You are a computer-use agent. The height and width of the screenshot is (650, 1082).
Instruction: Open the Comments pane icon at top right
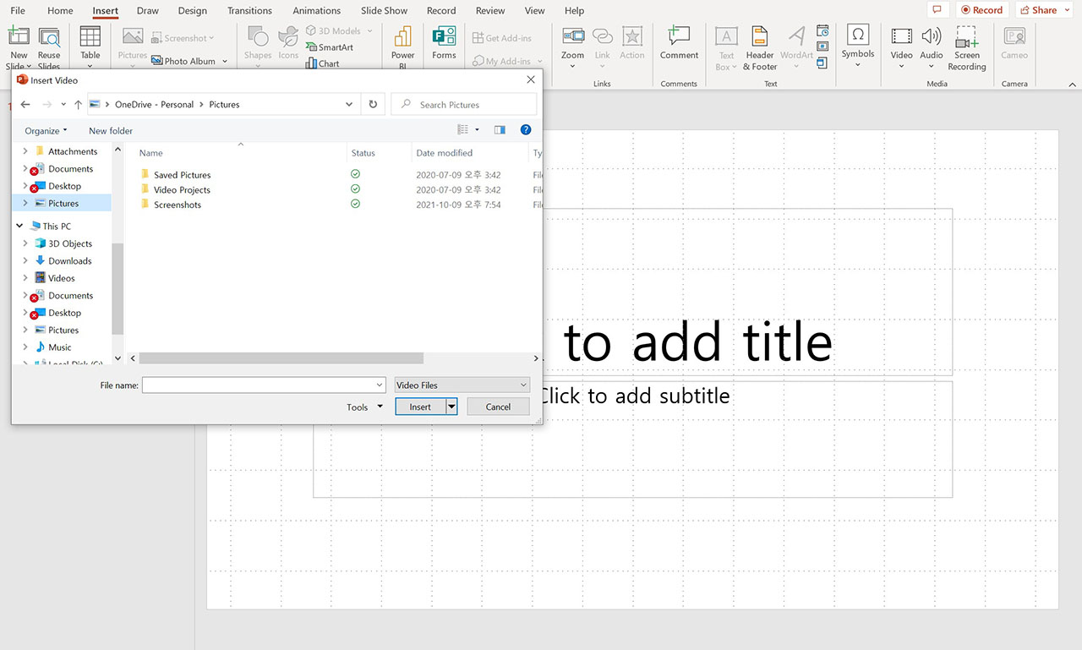point(936,10)
